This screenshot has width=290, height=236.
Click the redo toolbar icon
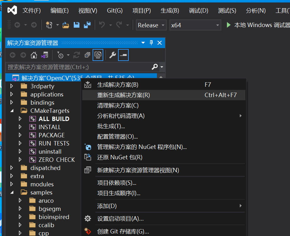pyautogui.click(x=119, y=25)
